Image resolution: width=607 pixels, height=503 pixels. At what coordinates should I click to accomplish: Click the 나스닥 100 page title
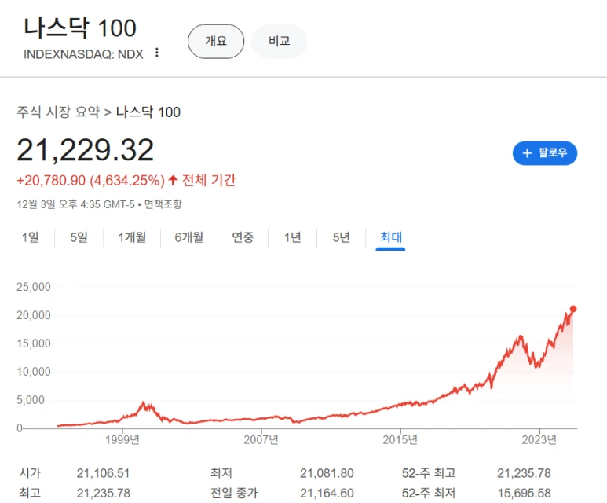pyautogui.click(x=80, y=28)
